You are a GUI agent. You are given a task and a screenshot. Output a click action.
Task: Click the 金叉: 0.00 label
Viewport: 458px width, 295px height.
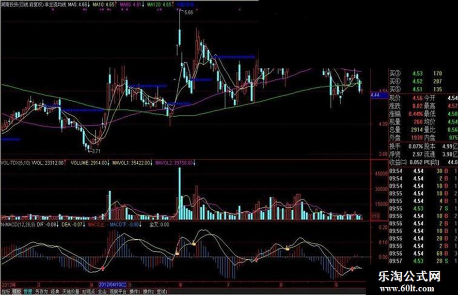click(159, 224)
